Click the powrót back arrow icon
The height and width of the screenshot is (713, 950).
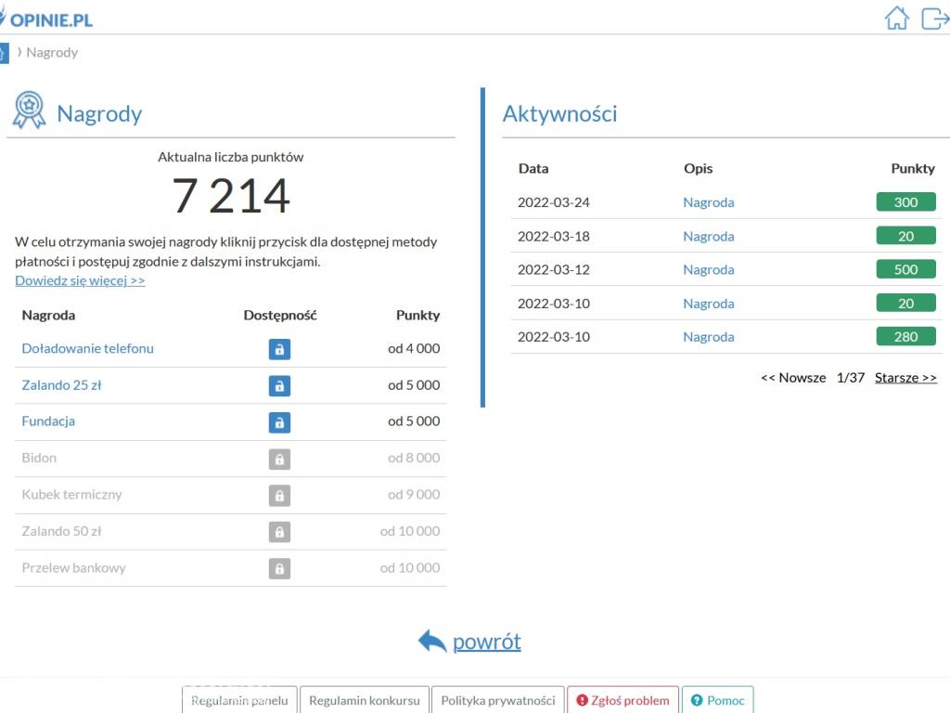click(432, 642)
